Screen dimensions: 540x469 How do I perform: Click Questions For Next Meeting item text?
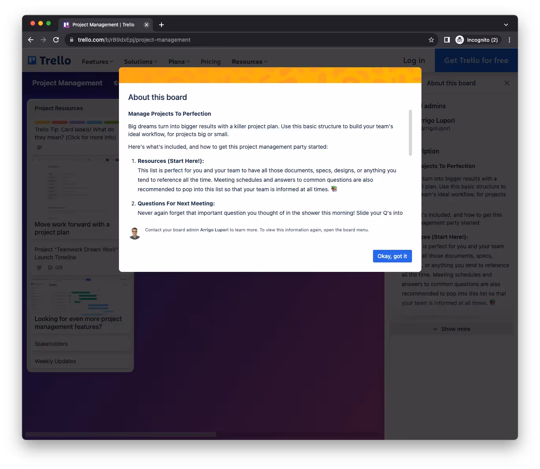pyautogui.click(x=176, y=203)
